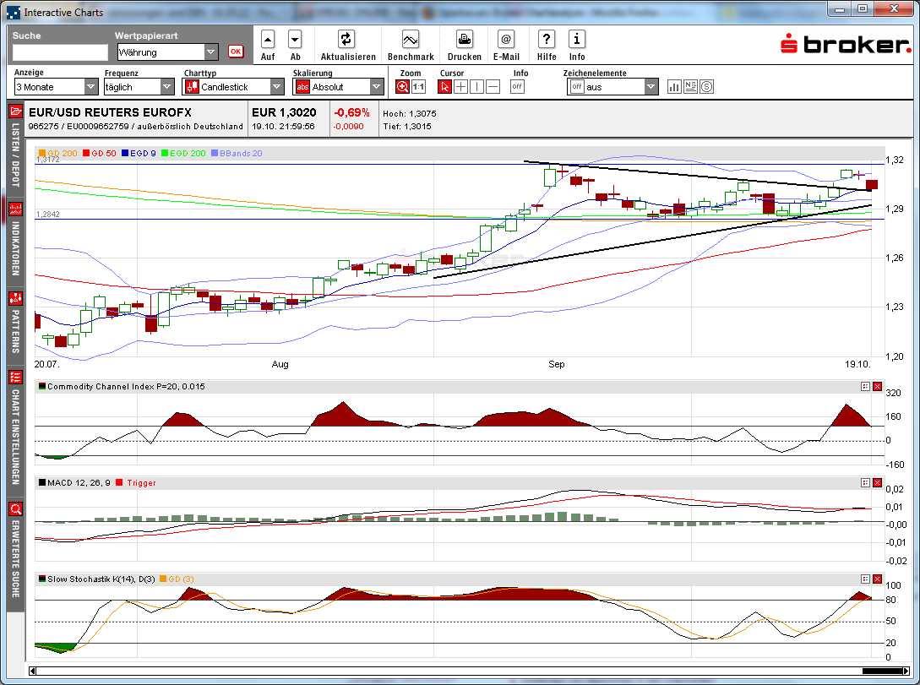Select the crosshair cursor mode
Image resolution: width=920 pixels, height=685 pixels.
461,87
